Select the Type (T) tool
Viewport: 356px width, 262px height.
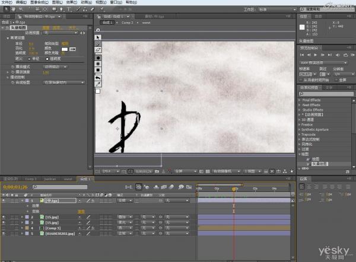point(69,9)
